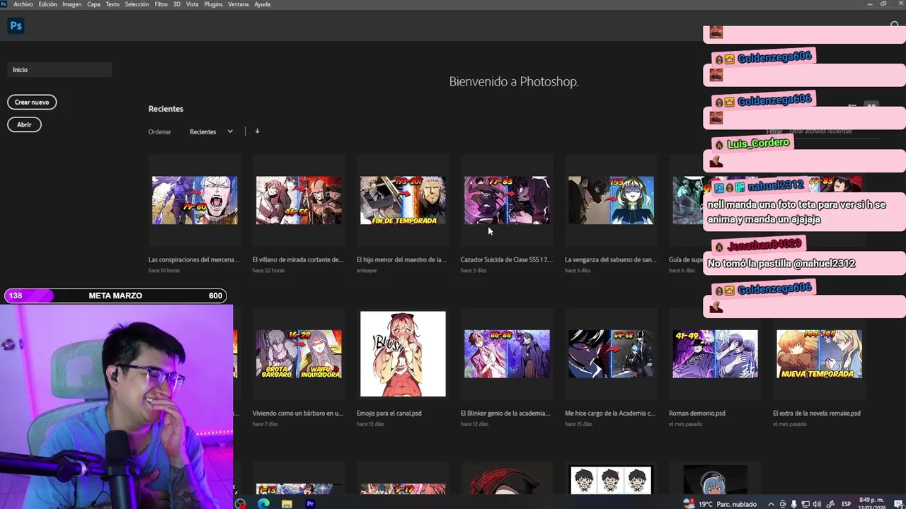Viewport: 906px width, 509px height.
Task: Open the Imagen menu
Action: pyautogui.click(x=71, y=4)
